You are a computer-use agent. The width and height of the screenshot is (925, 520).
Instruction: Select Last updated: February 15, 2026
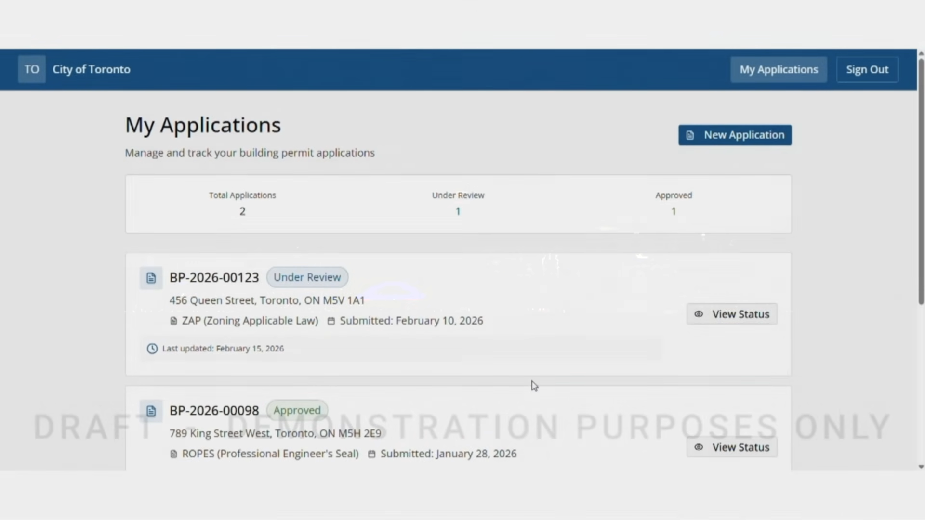click(x=223, y=349)
